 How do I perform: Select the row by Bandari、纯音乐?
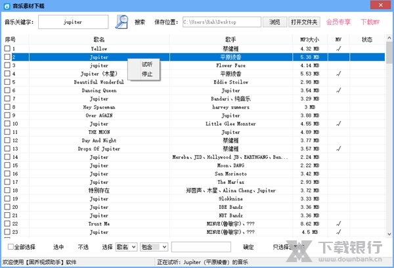(194, 99)
